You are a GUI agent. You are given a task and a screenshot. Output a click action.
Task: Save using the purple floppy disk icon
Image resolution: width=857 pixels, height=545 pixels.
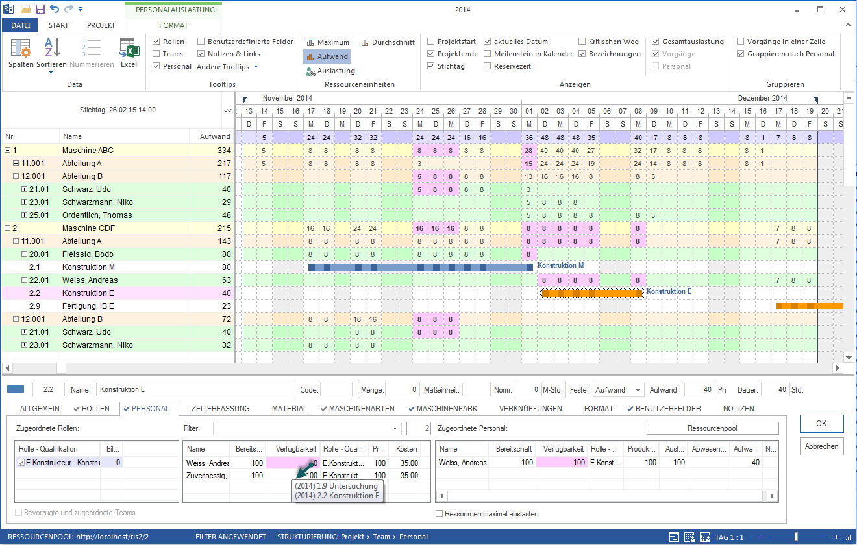pos(40,10)
